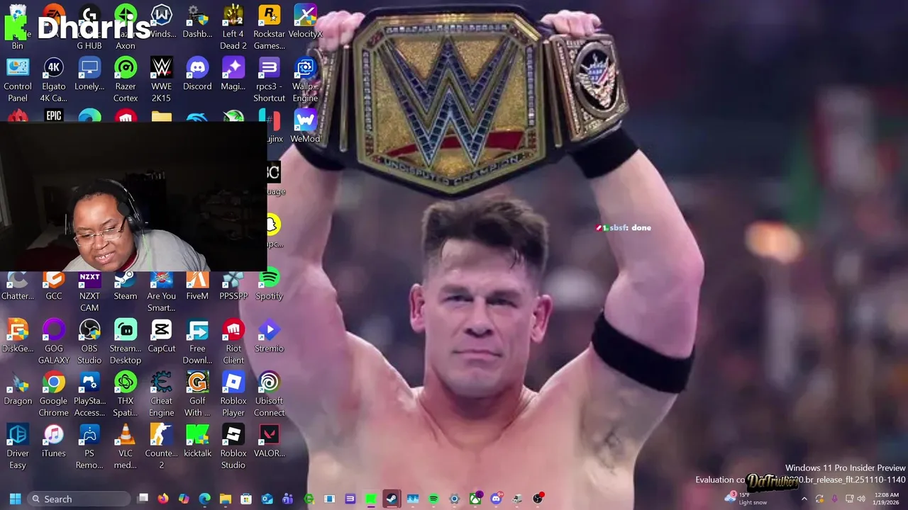The image size is (908, 510).
Task: Click the taskbar Search box
Action: [x=78, y=499]
